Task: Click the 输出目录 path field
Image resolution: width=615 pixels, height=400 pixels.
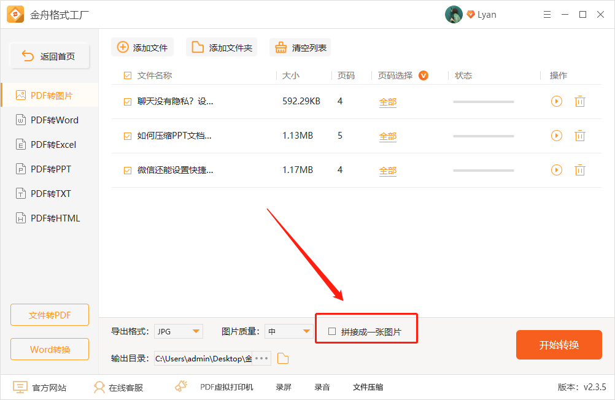Action: pos(203,358)
